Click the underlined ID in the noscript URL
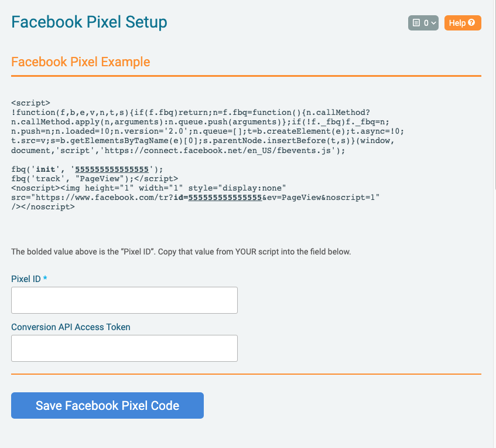496x448 pixels. point(225,198)
